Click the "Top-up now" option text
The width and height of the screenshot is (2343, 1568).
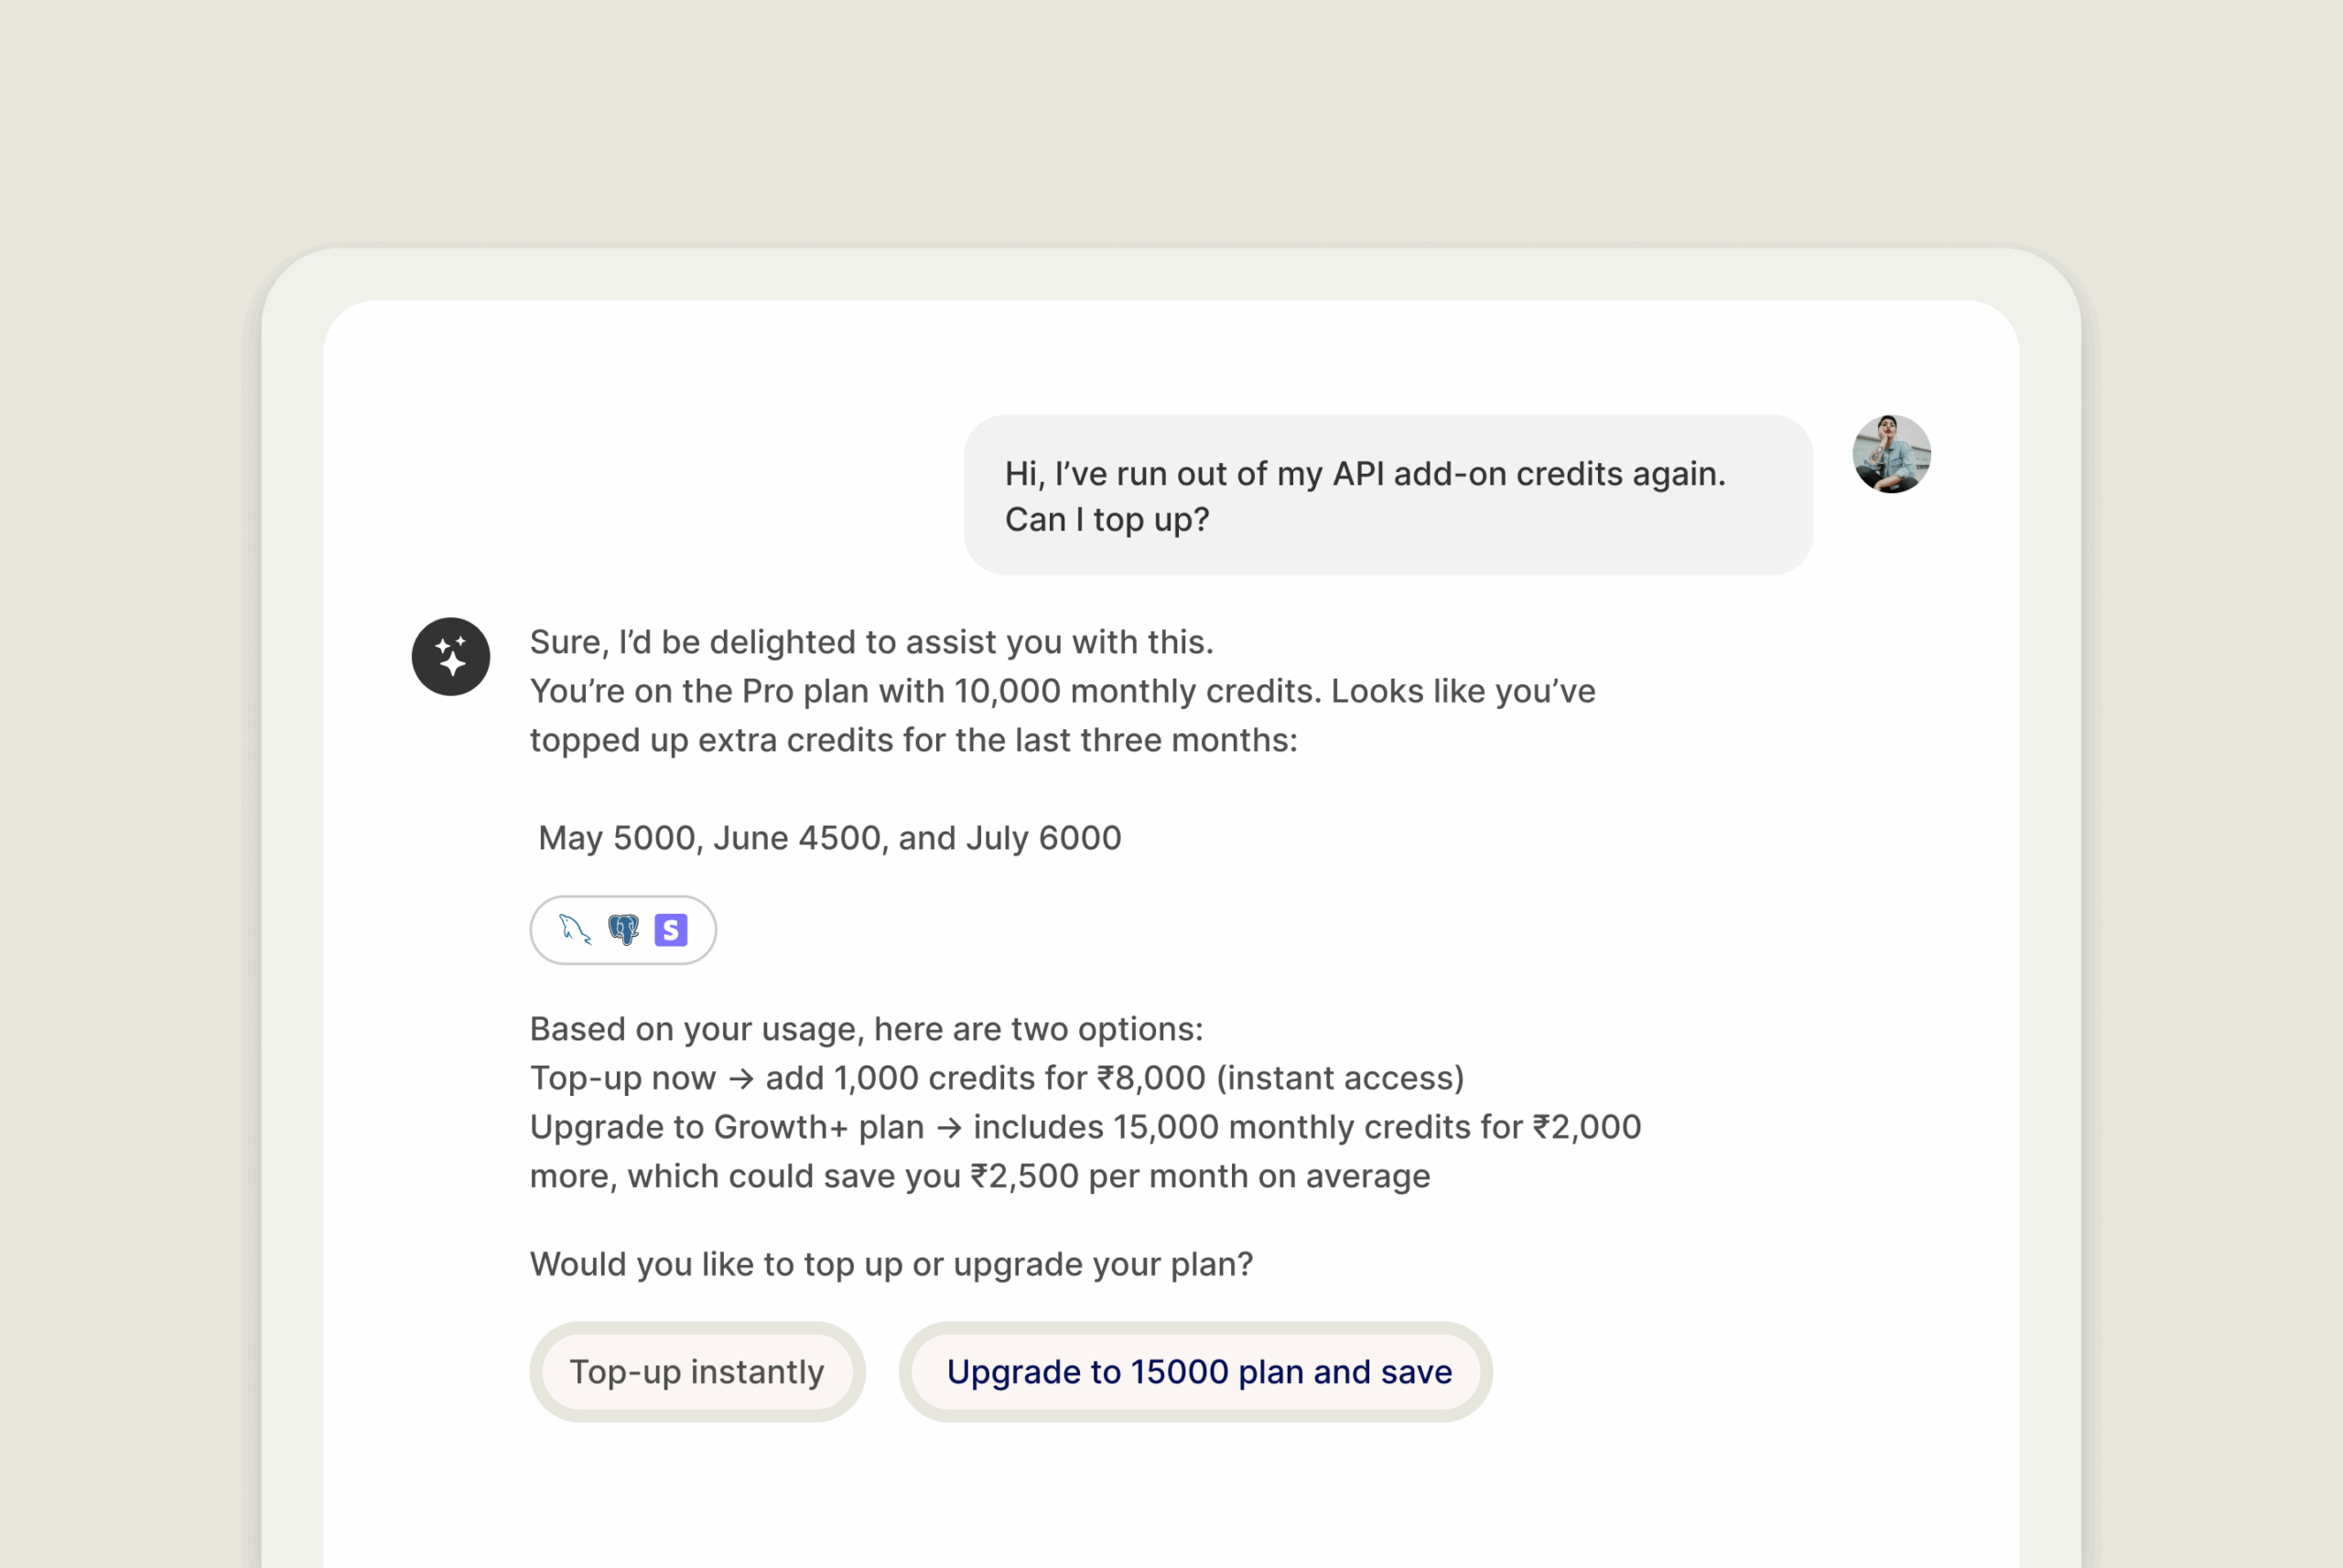(x=622, y=1078)
